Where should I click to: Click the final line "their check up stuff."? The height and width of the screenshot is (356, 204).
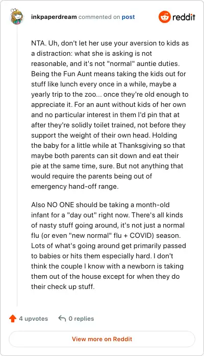click(x=63, y=286)
